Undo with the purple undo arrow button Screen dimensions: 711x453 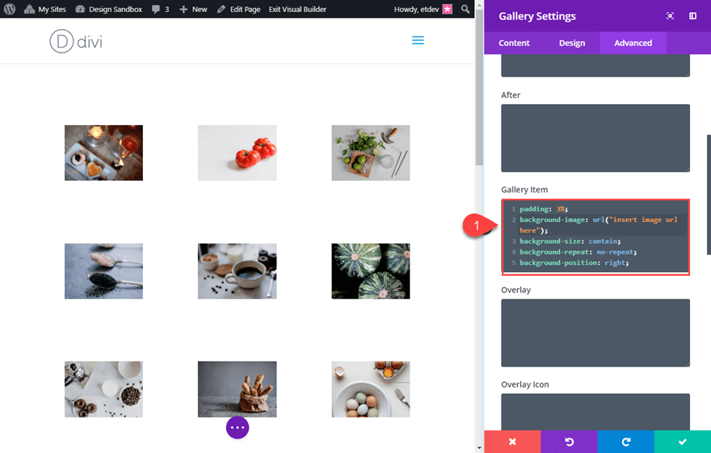point(569,442)
